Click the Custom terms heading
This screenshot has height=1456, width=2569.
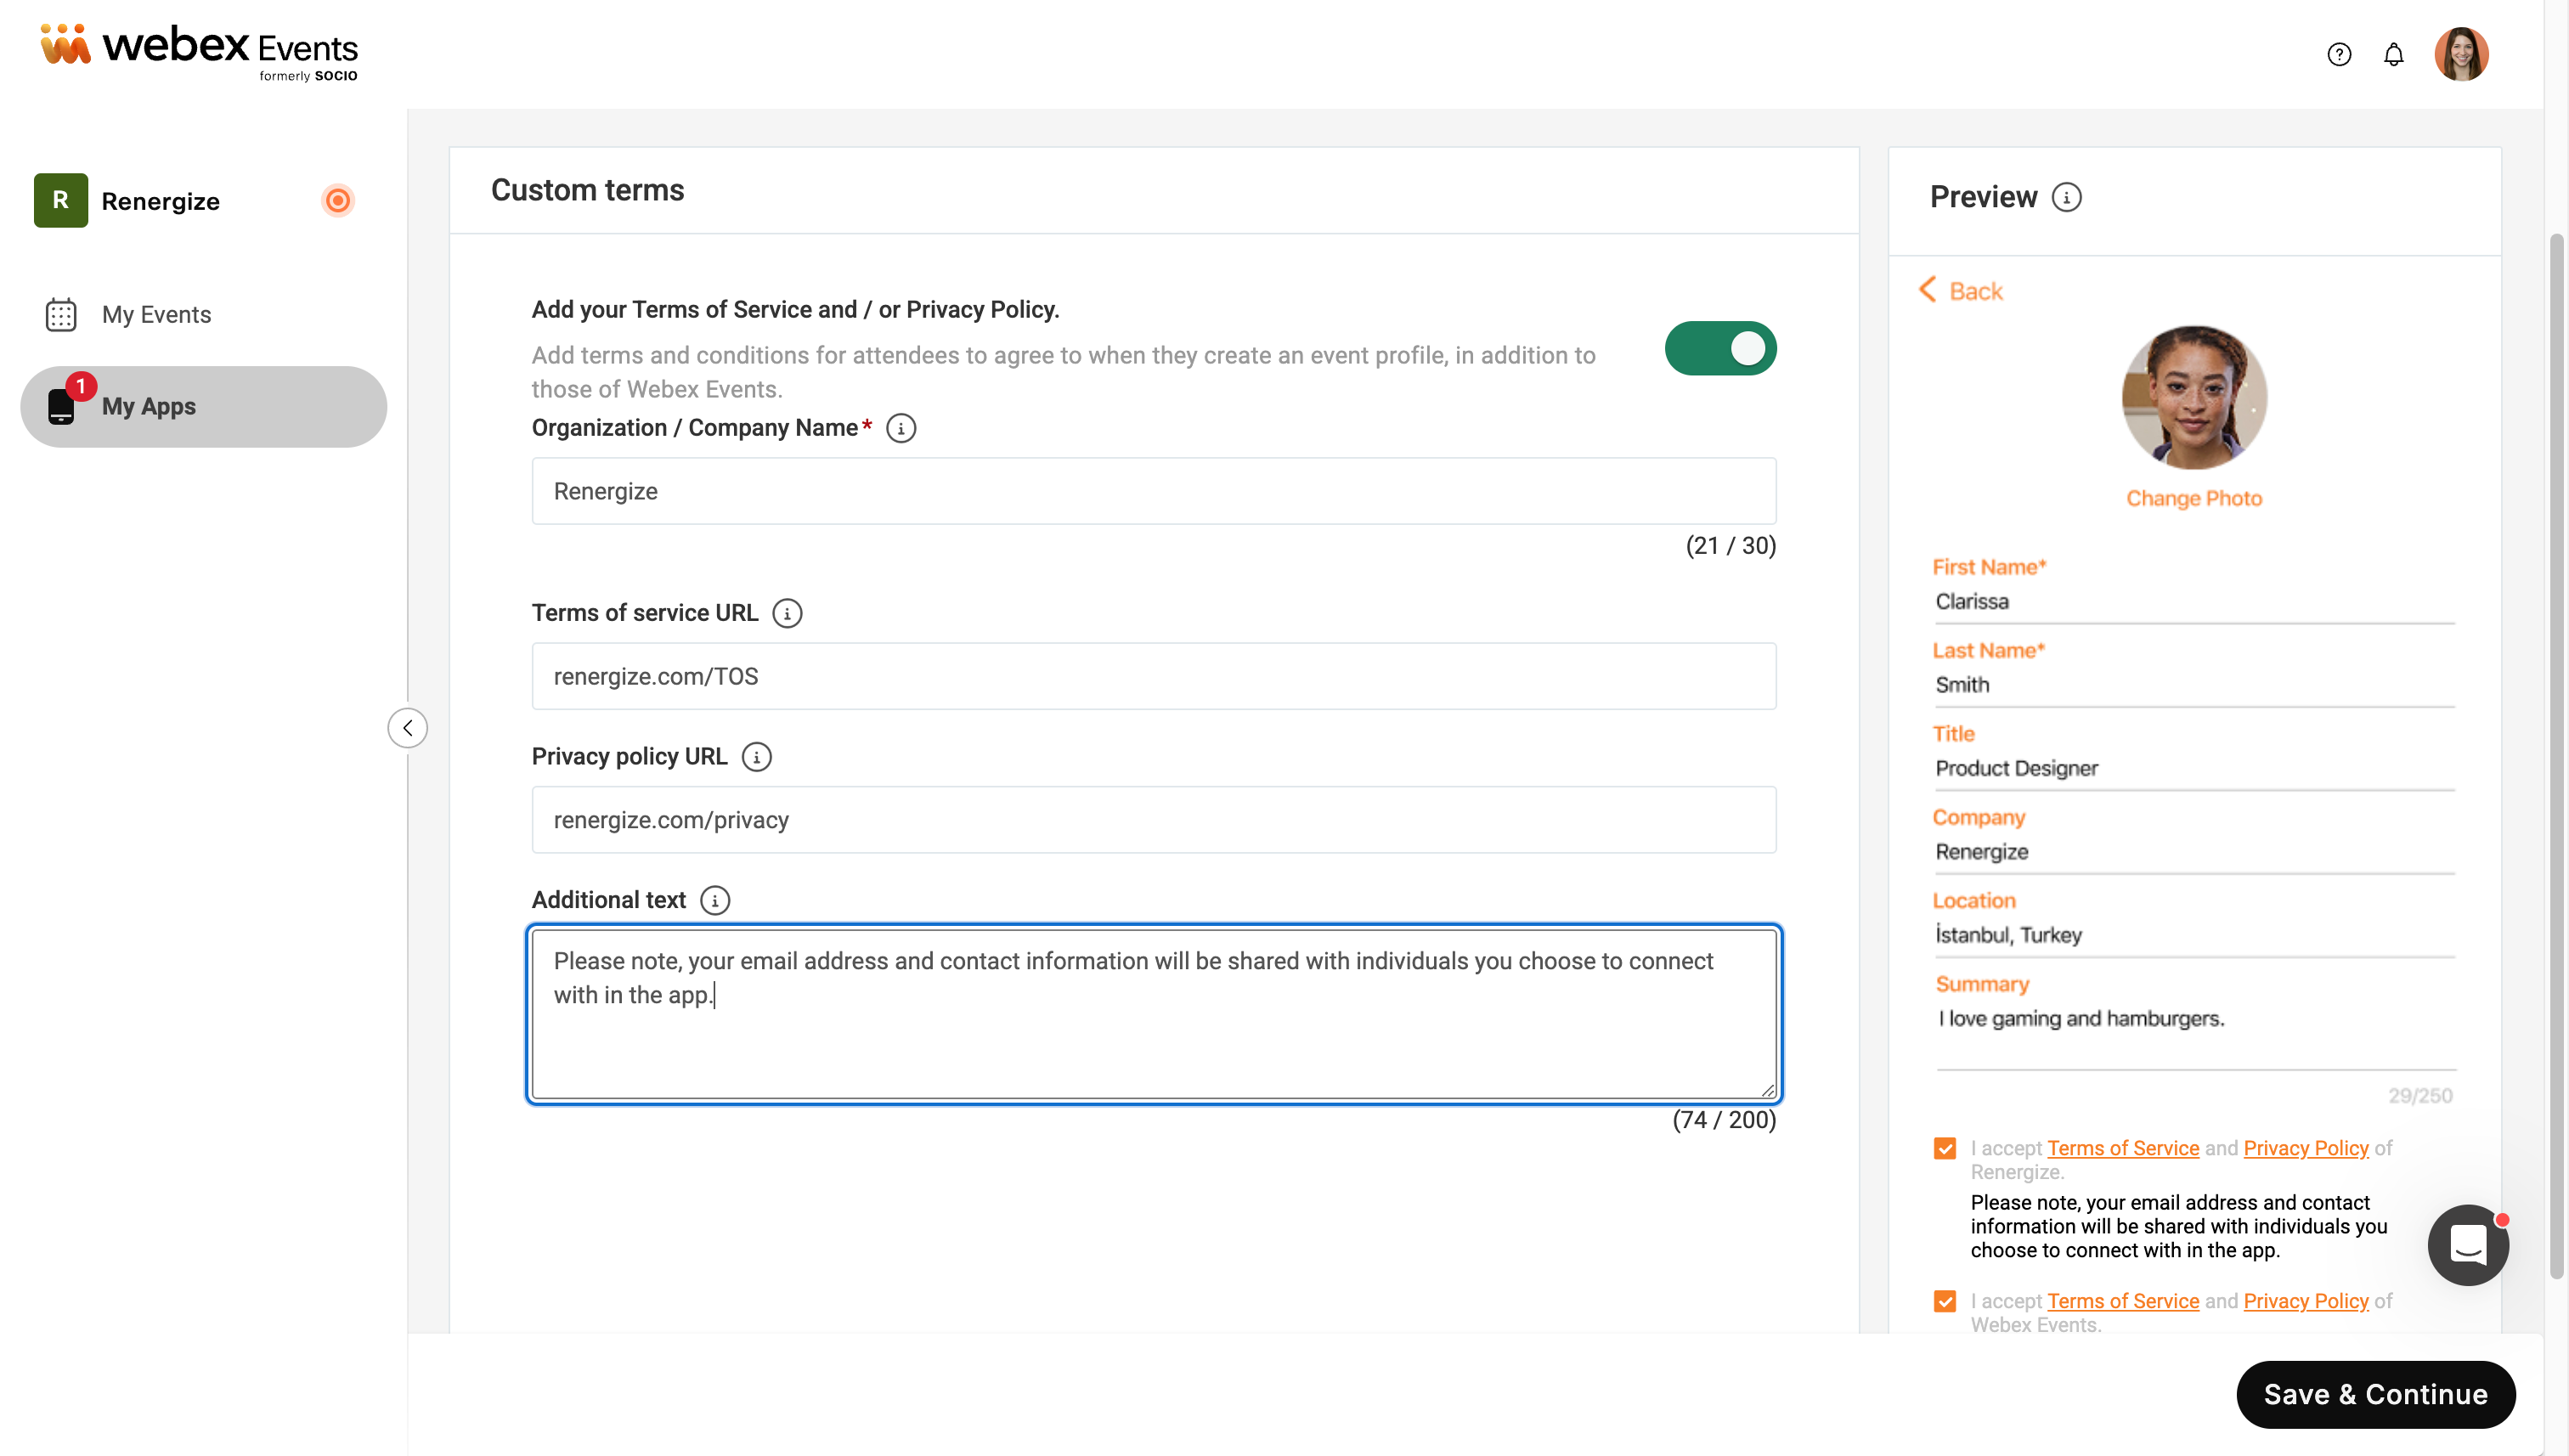tap(587, 190)
